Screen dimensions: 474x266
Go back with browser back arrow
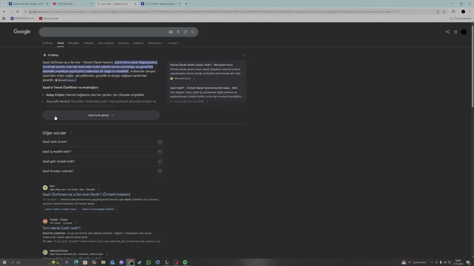click(x=4, y=11)
